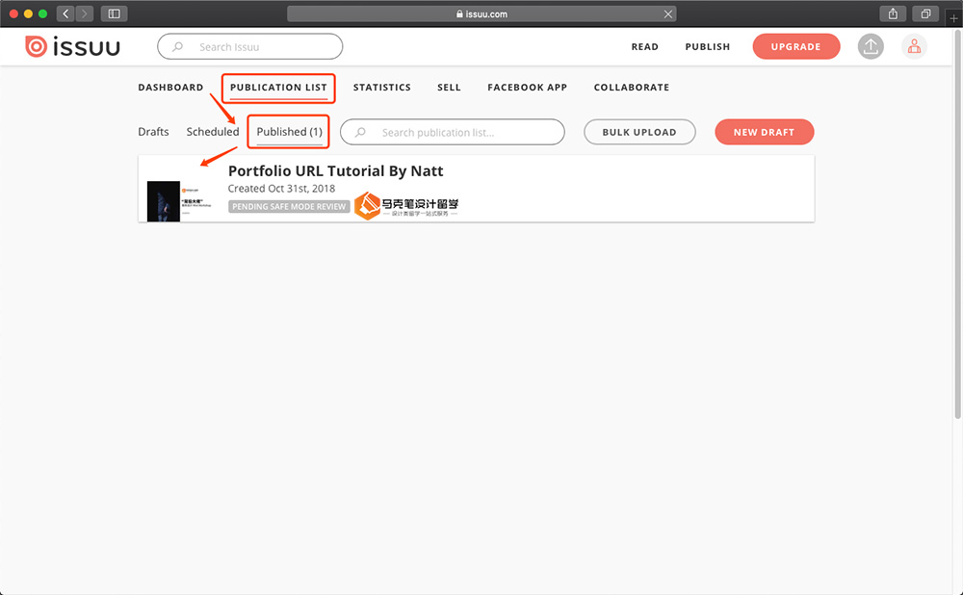This screenshot has width=963, height=595.
Task: Click the Created Oct 31st, 2018 text
Action: (281, 189)
